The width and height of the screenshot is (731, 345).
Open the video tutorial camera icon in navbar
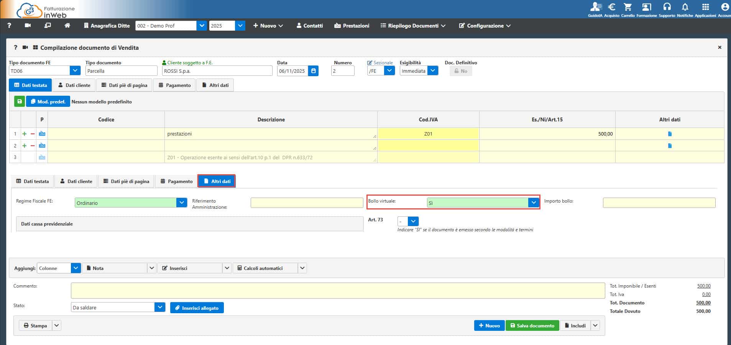[28, 26]
